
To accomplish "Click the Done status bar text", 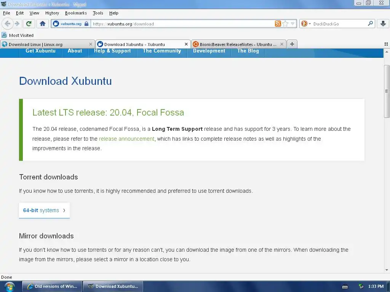I will [6, 277].
